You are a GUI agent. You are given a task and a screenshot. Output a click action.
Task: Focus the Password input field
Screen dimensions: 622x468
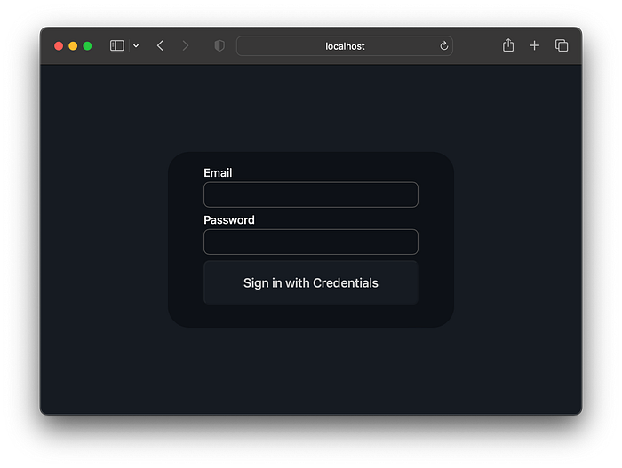311,242
